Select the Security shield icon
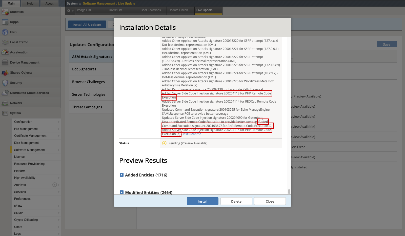This screenshot has width=405, height=236. click(5, 83)
